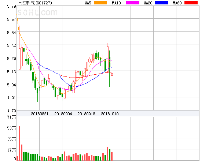Click the 20180918 date label
Screen dimensions: 220x161
pyautogui.click(x=86, y=114)
